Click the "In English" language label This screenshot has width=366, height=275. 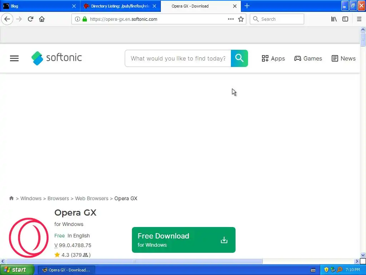coord(79,236)
